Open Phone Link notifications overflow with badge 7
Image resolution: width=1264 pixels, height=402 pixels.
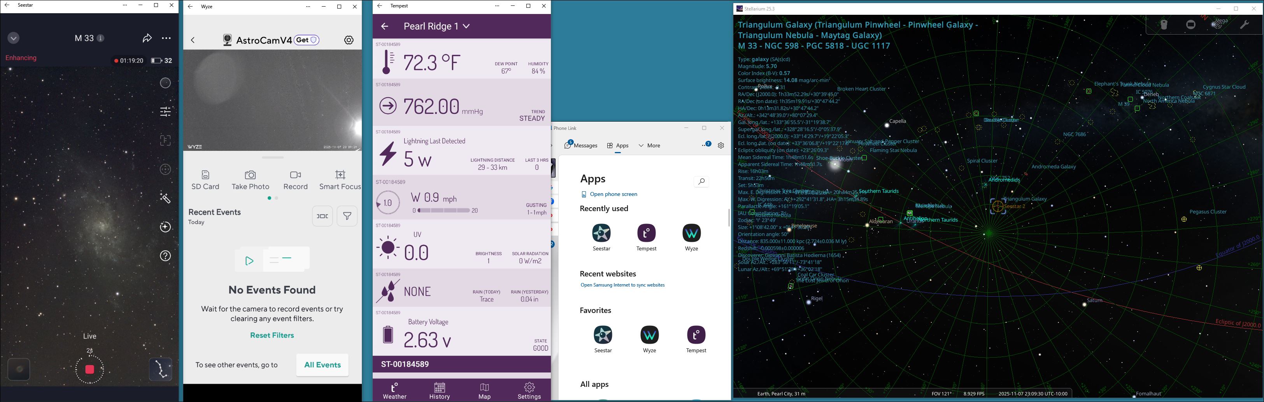point(706,145)
